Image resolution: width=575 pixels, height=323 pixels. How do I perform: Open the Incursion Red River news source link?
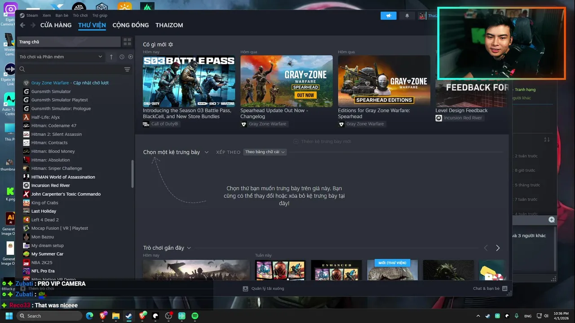(x=463, y=118)
